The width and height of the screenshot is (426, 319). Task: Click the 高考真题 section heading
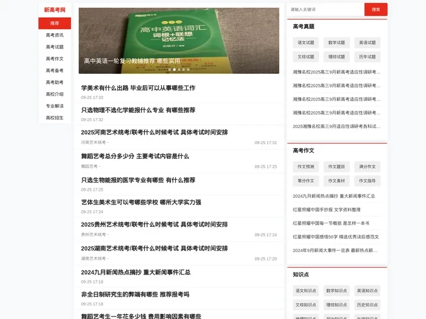(x=304, y=27)
